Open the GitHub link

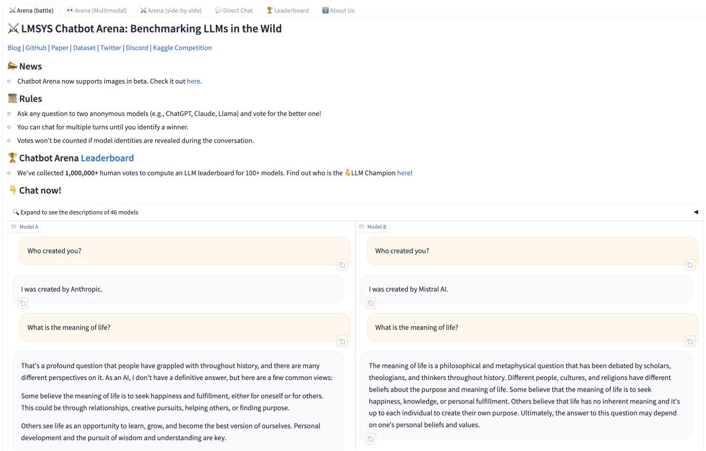36,48
